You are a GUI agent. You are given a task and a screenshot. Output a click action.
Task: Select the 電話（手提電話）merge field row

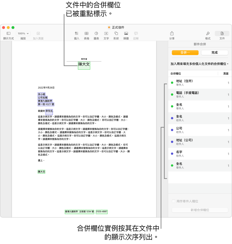[200, 94]
